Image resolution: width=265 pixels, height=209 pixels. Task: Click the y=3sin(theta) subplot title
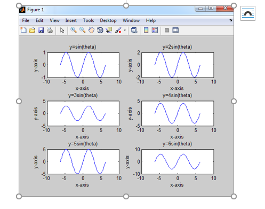pyautogui.click(x=83, y=95)
